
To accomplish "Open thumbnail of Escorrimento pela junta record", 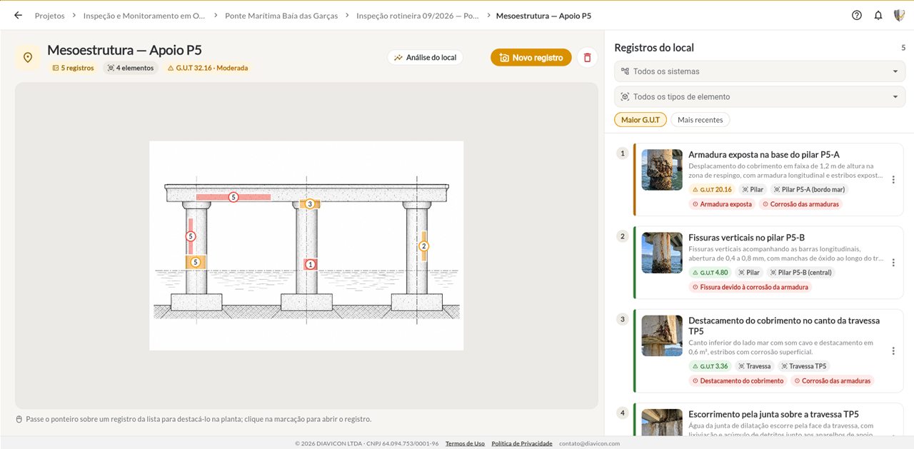I will (x=662, y=422).
